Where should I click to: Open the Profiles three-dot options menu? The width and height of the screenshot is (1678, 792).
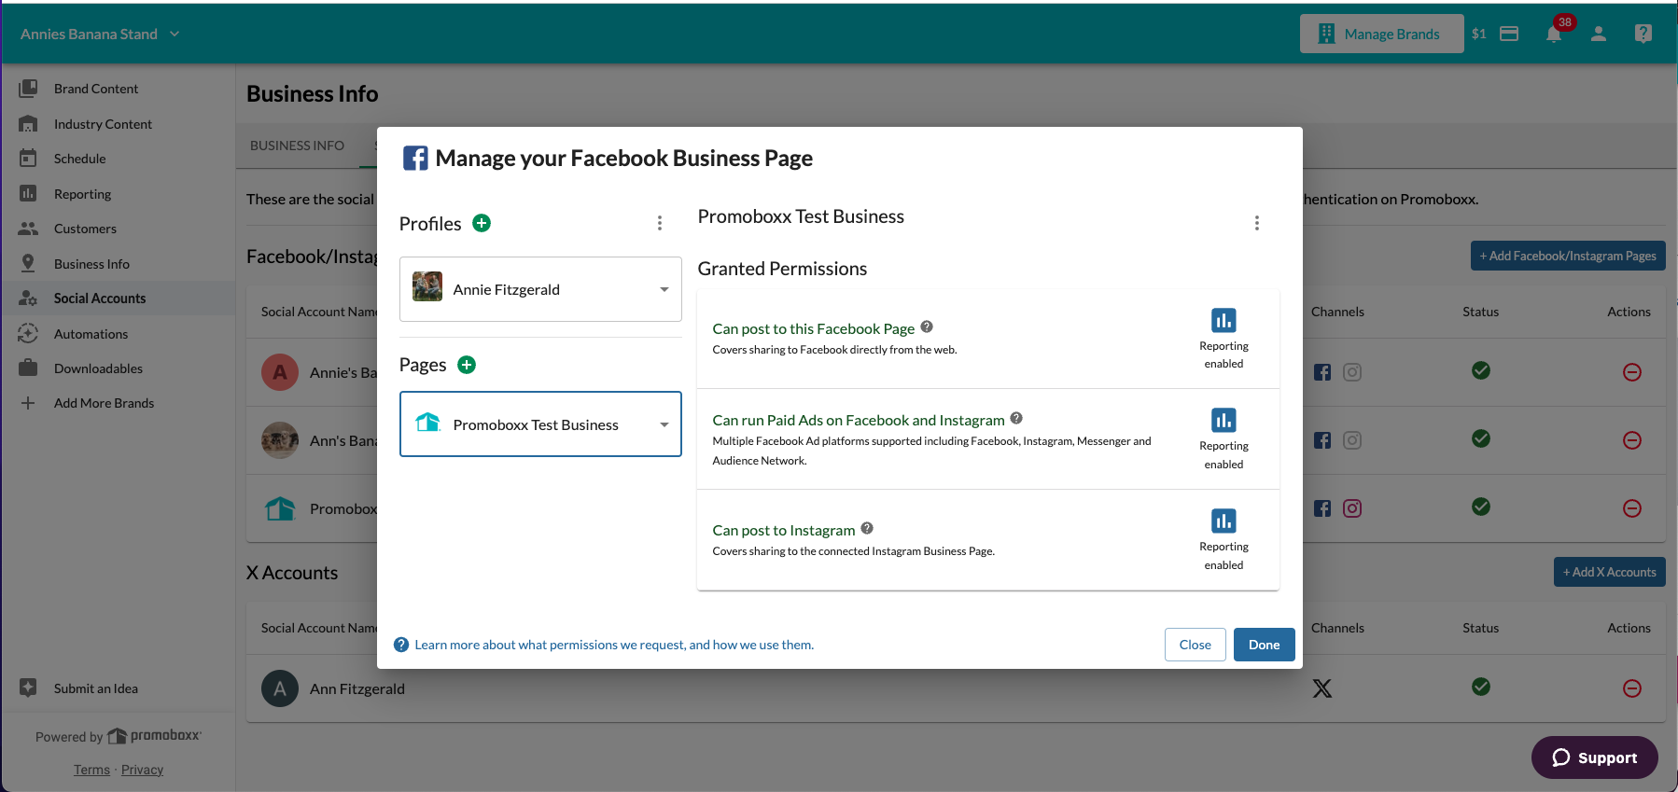(660, 223)
